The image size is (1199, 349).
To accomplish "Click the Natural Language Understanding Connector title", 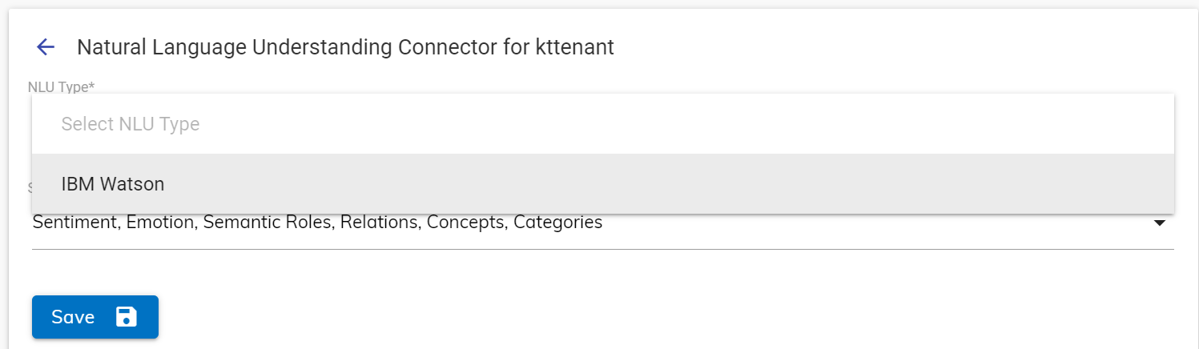I will click(345, 47).
